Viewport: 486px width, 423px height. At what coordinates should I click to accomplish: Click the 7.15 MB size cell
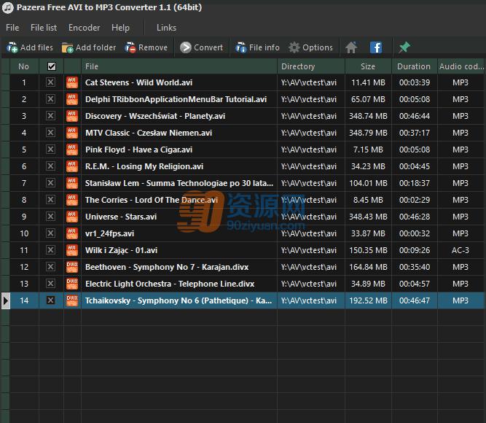[x=368, y=150]
